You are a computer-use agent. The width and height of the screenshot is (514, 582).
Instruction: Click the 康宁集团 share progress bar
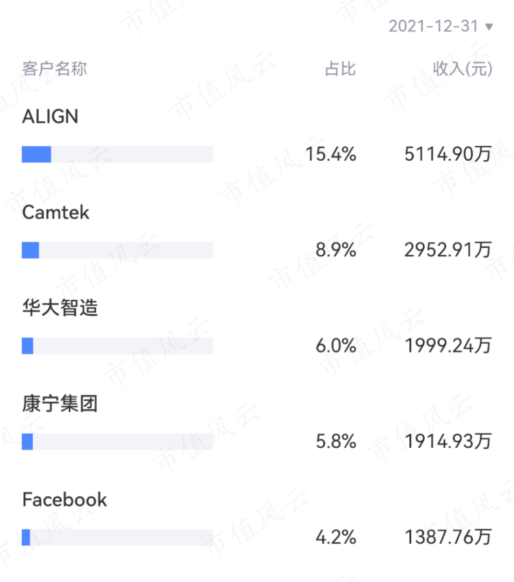117,442
